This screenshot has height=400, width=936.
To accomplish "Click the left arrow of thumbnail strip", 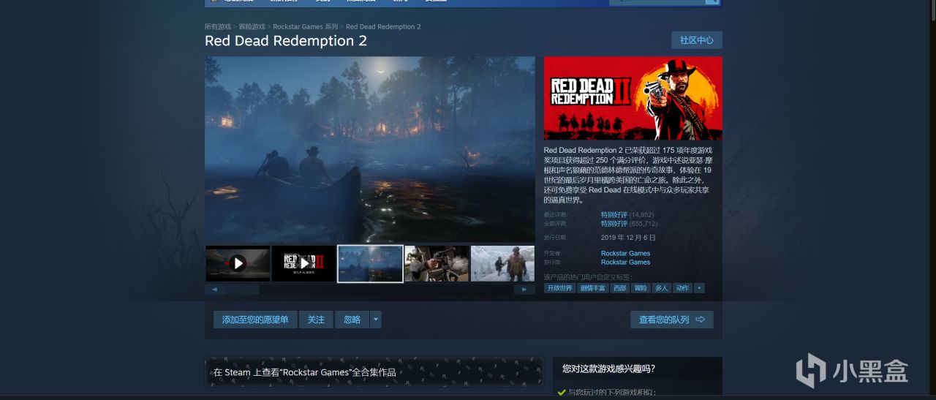I will [x=214, y=290].
